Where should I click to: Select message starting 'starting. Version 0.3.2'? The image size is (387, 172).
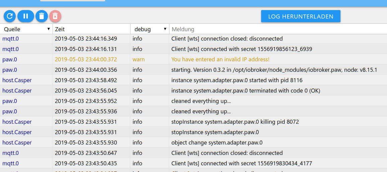[x=274, y=70]
